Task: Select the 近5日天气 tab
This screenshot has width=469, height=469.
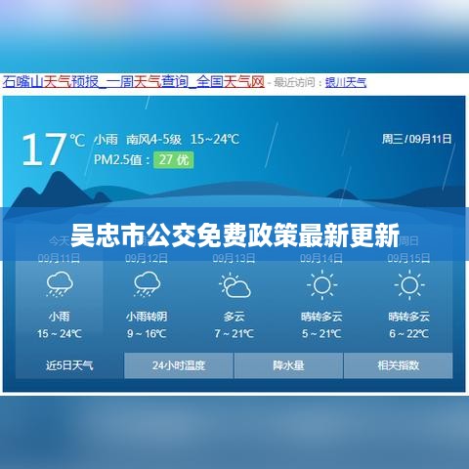Action: pos(69,365)
